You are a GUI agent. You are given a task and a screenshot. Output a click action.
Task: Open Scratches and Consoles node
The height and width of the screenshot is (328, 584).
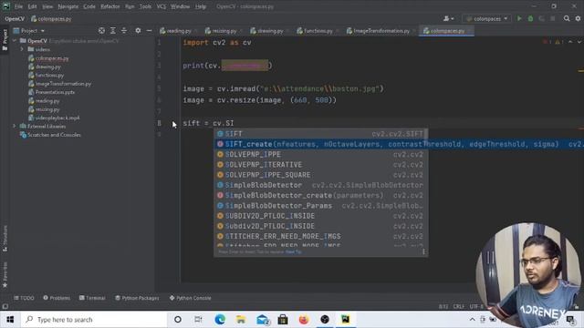click(x=54, y=135)
